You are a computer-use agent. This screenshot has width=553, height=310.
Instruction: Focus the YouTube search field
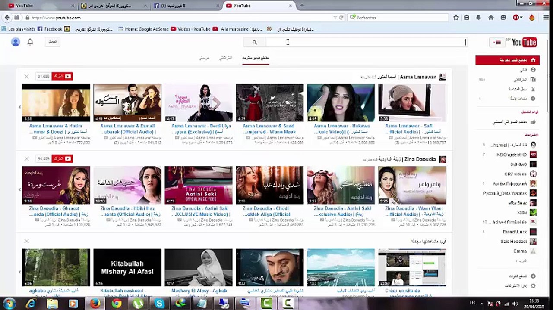point(366,42)
